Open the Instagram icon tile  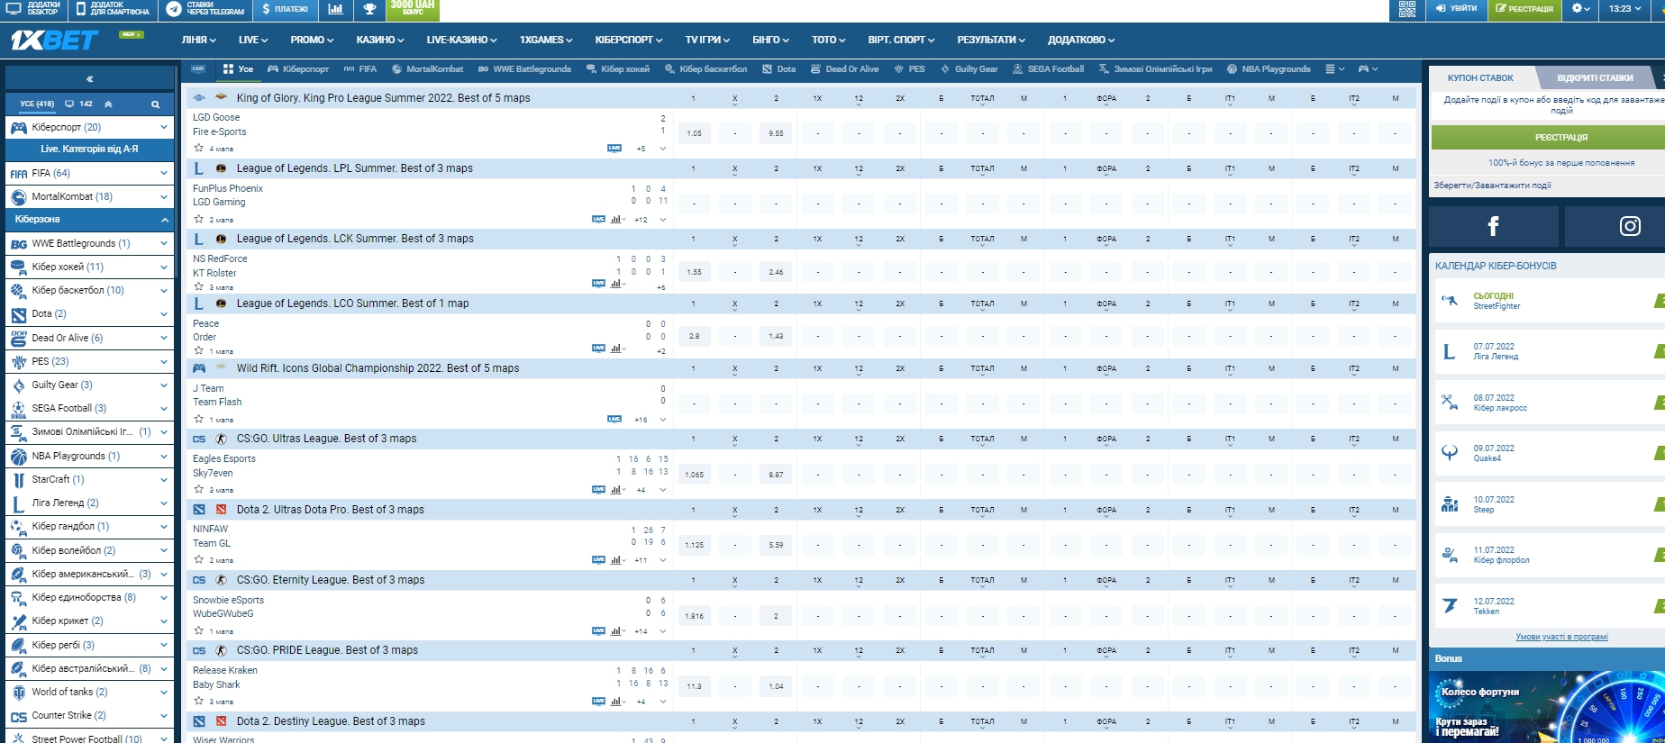(1629, 226)
